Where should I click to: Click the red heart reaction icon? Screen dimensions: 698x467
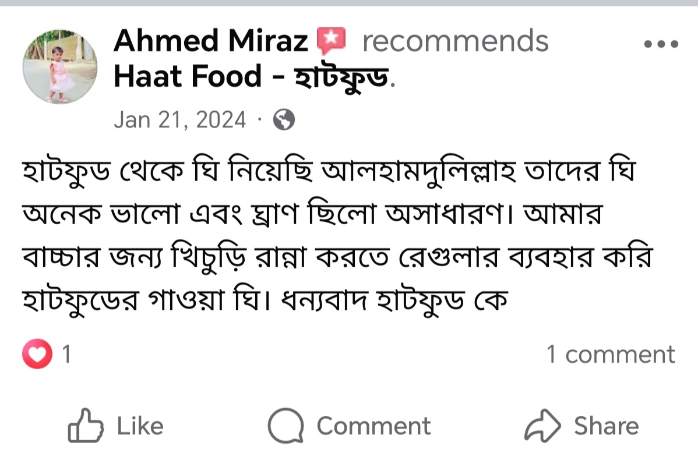37,354
